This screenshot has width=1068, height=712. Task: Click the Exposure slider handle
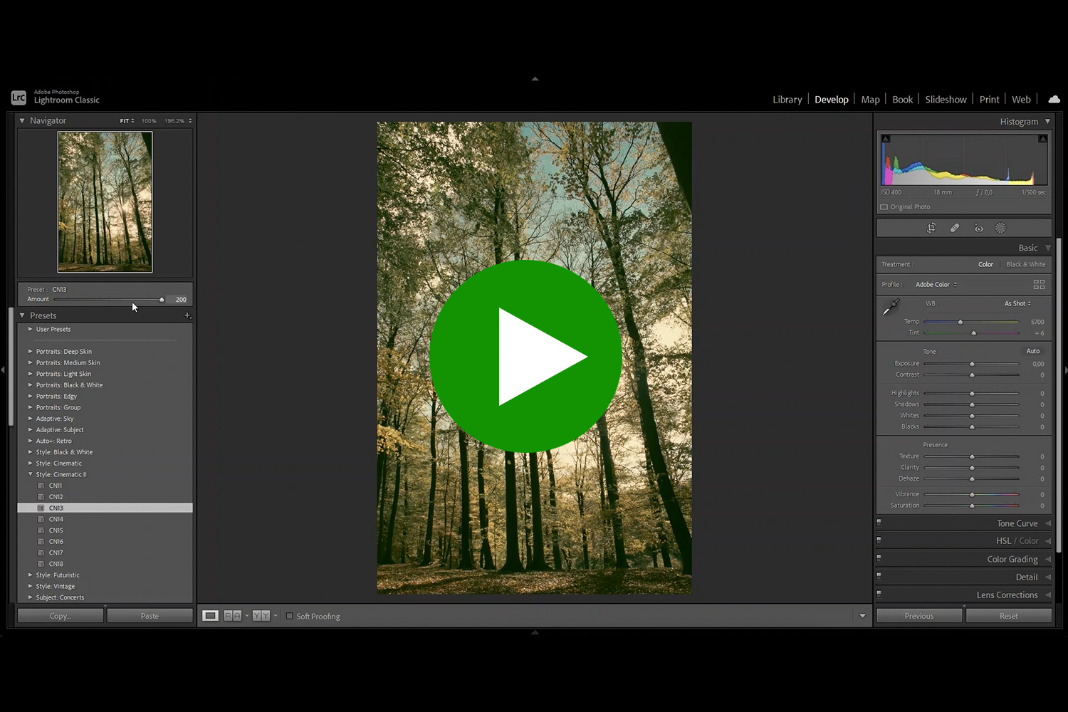tap(972, 364)
